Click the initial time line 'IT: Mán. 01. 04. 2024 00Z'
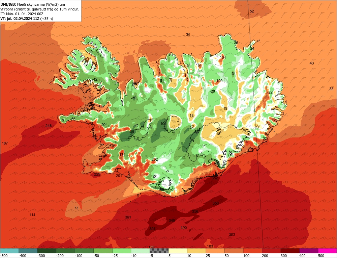 click(22, 14)
